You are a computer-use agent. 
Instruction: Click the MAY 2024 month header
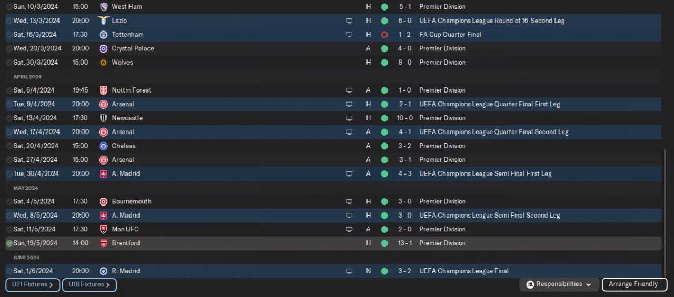point(26,188)
